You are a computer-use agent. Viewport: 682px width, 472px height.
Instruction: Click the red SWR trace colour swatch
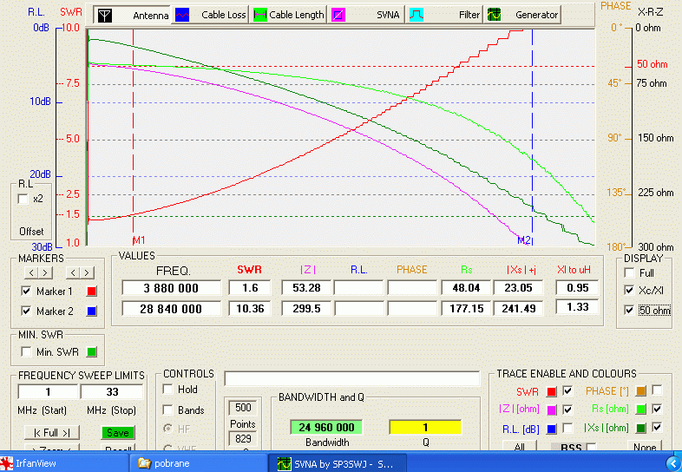click(551, 391)
